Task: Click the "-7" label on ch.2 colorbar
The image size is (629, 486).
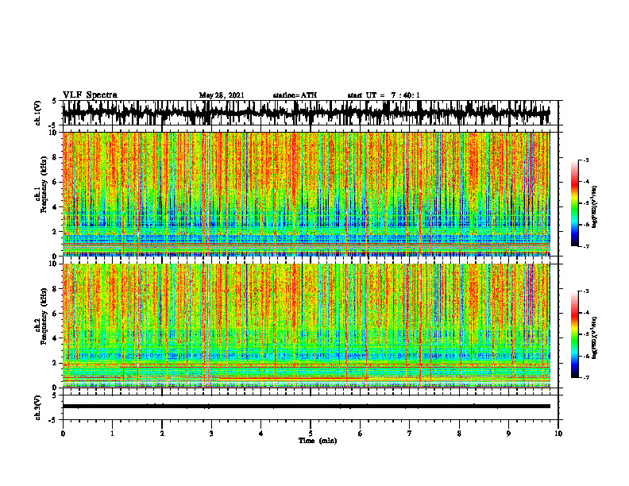Action: pos(586,377)
